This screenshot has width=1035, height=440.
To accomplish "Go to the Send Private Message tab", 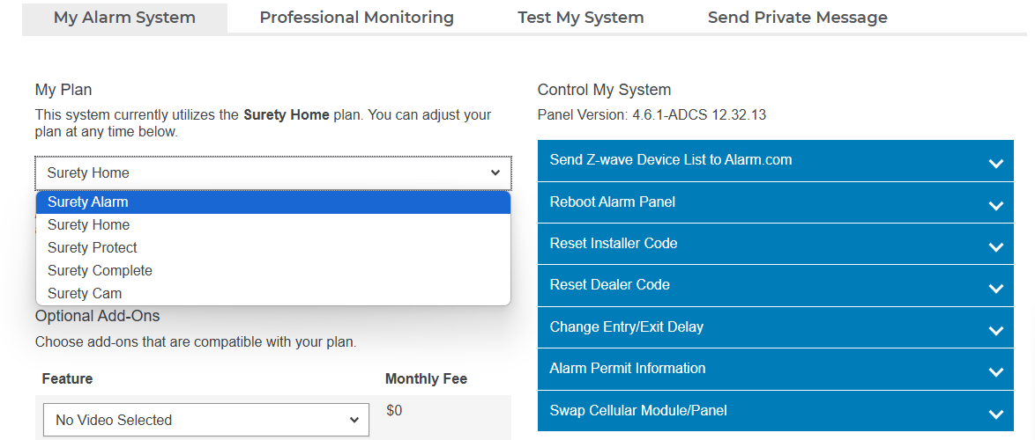I will click(x=797, y=18).
